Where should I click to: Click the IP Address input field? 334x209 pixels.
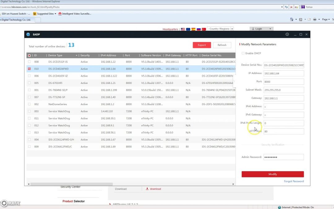click(x=284, y=73)
